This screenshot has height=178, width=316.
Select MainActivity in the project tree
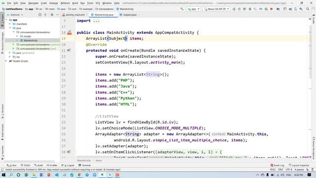pos(31,41)
